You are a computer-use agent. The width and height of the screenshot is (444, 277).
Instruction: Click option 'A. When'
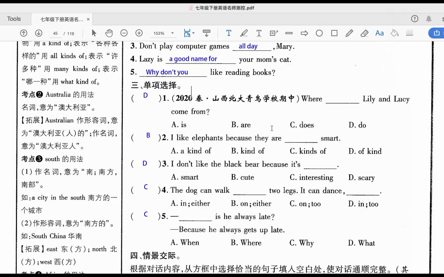[x=185, y=242]
